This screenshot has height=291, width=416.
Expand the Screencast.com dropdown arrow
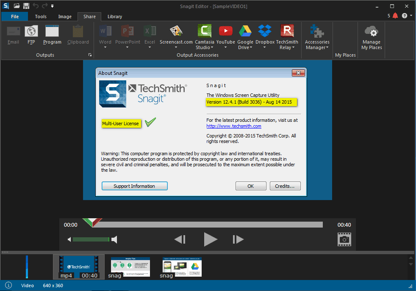click(176, 47)
